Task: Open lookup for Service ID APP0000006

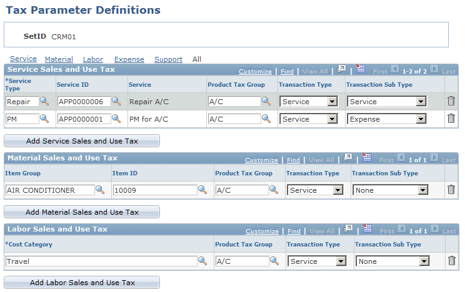Action: pos(116,101)
